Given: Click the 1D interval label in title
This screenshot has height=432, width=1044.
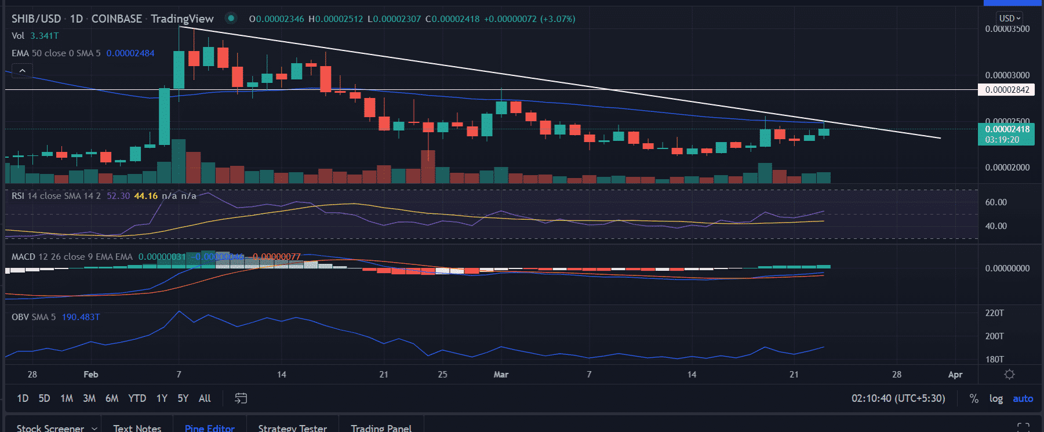Looking at the screenshot, I should click(x=77, y=19).
